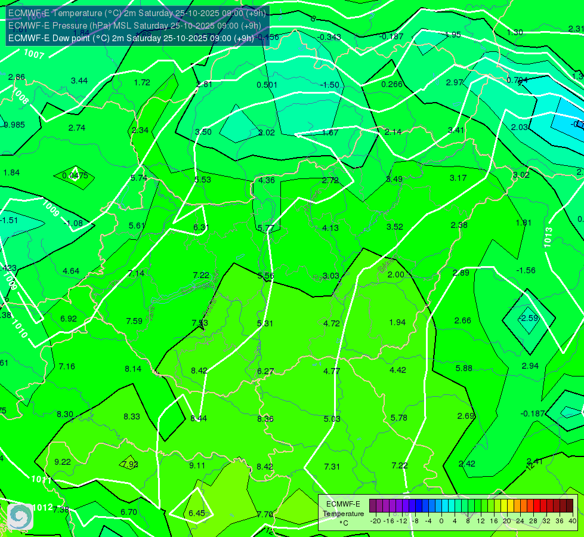Click the grid value 6.27
584x537 pixels.
pyautogui.click(x=265, y=372)
